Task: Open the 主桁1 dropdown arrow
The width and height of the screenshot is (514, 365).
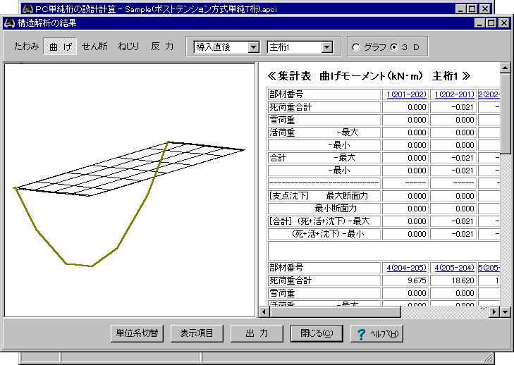Action: (327, 47)
